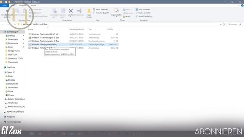Click the search box for this folder
This screenshot has width=244, height=137.
tap(234, 24)
